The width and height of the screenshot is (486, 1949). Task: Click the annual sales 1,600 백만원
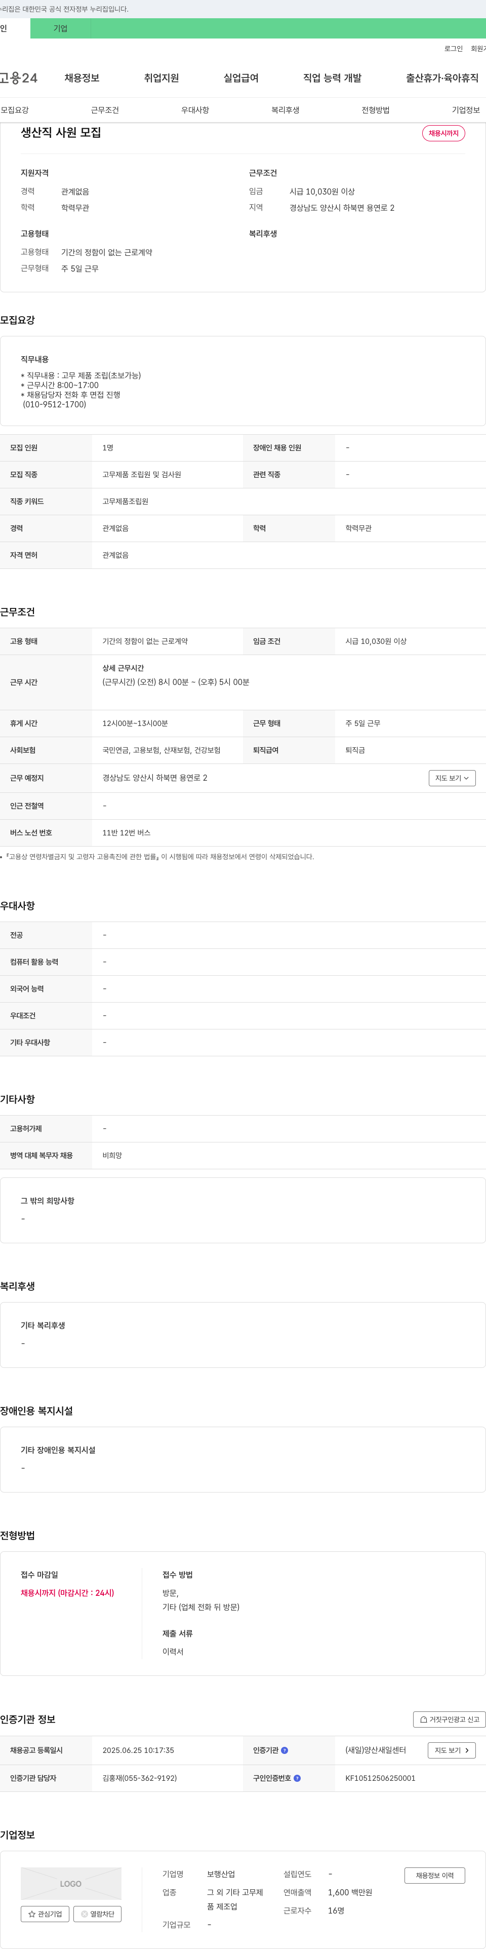(x=350, y=1892)
